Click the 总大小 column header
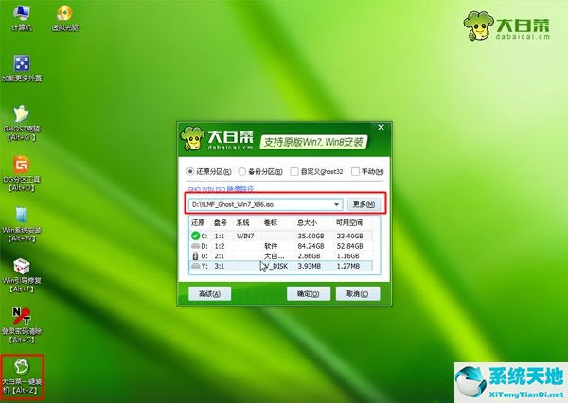Screen dimensions: 568x403 pyautogui.click(x=307, y=223)
